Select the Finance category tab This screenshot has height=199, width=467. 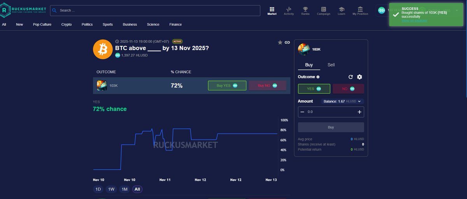(x=176, y=24)
